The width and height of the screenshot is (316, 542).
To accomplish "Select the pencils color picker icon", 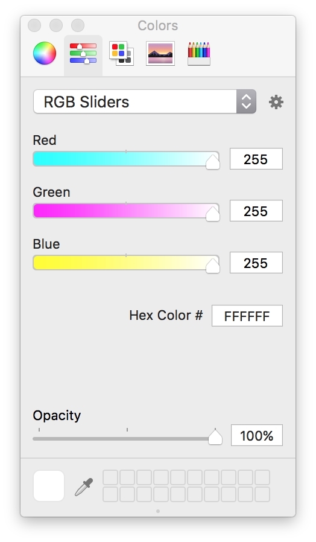I will (x=199, y=54).
